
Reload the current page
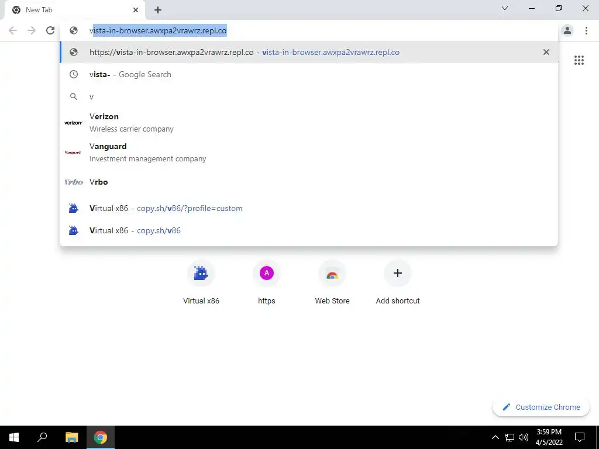[x=50, y=30]
